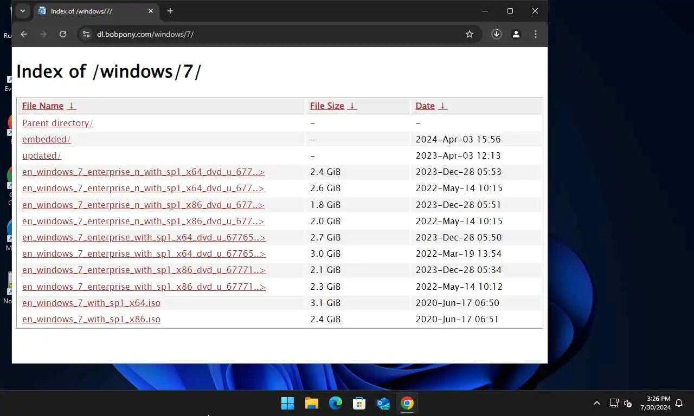694x416 pixels.
Task: Launch Microsoft Edge from the taskbar
Action: tap(336, 403)
